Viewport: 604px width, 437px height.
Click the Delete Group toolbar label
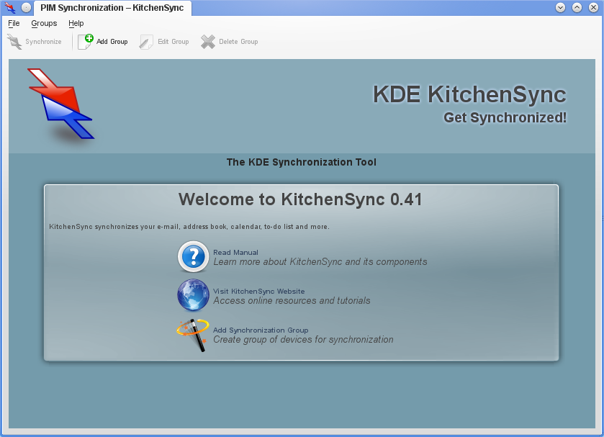[238, 42]
